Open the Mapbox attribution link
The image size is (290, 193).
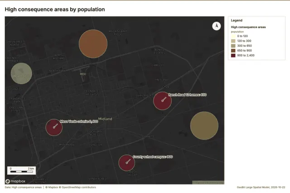pos(52,187)
